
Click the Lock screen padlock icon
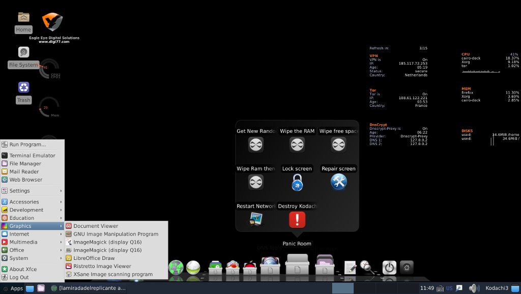pyautogui.click(x=297, y=182)
